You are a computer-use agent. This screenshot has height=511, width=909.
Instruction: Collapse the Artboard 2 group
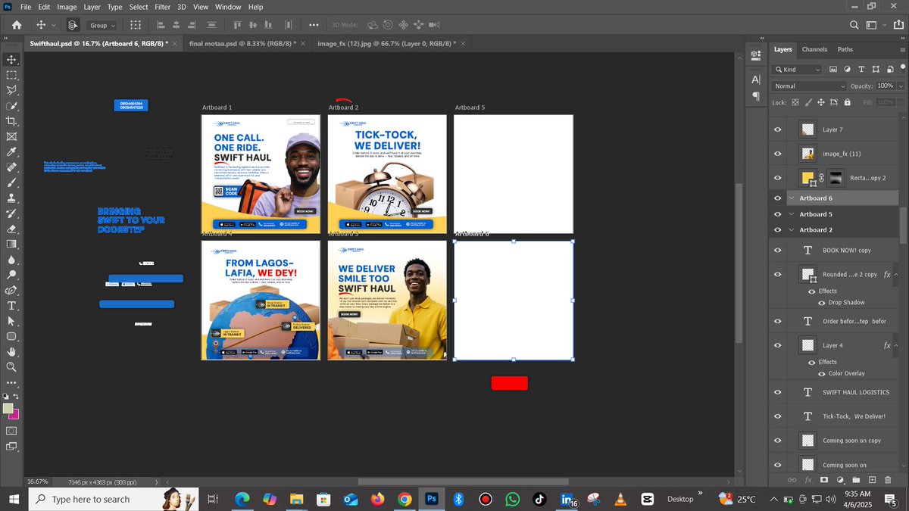792,229
